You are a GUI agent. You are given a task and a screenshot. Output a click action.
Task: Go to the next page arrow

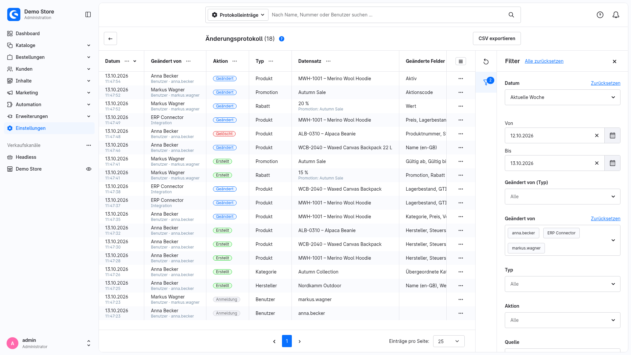pyautogui.click(x=300, y=342)
